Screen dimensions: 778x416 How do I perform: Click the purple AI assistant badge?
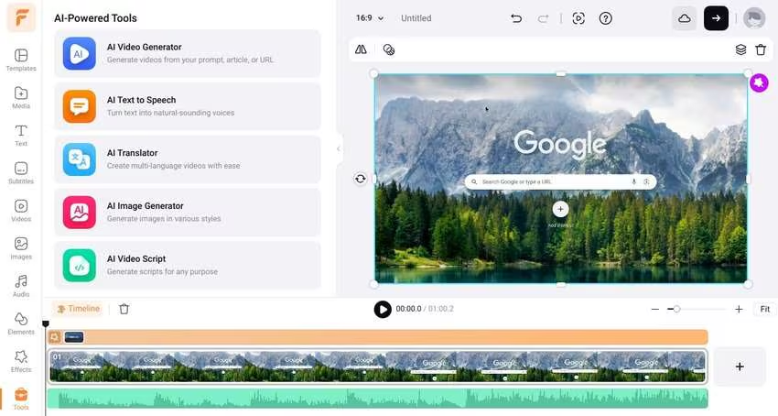tap(759, 82)
